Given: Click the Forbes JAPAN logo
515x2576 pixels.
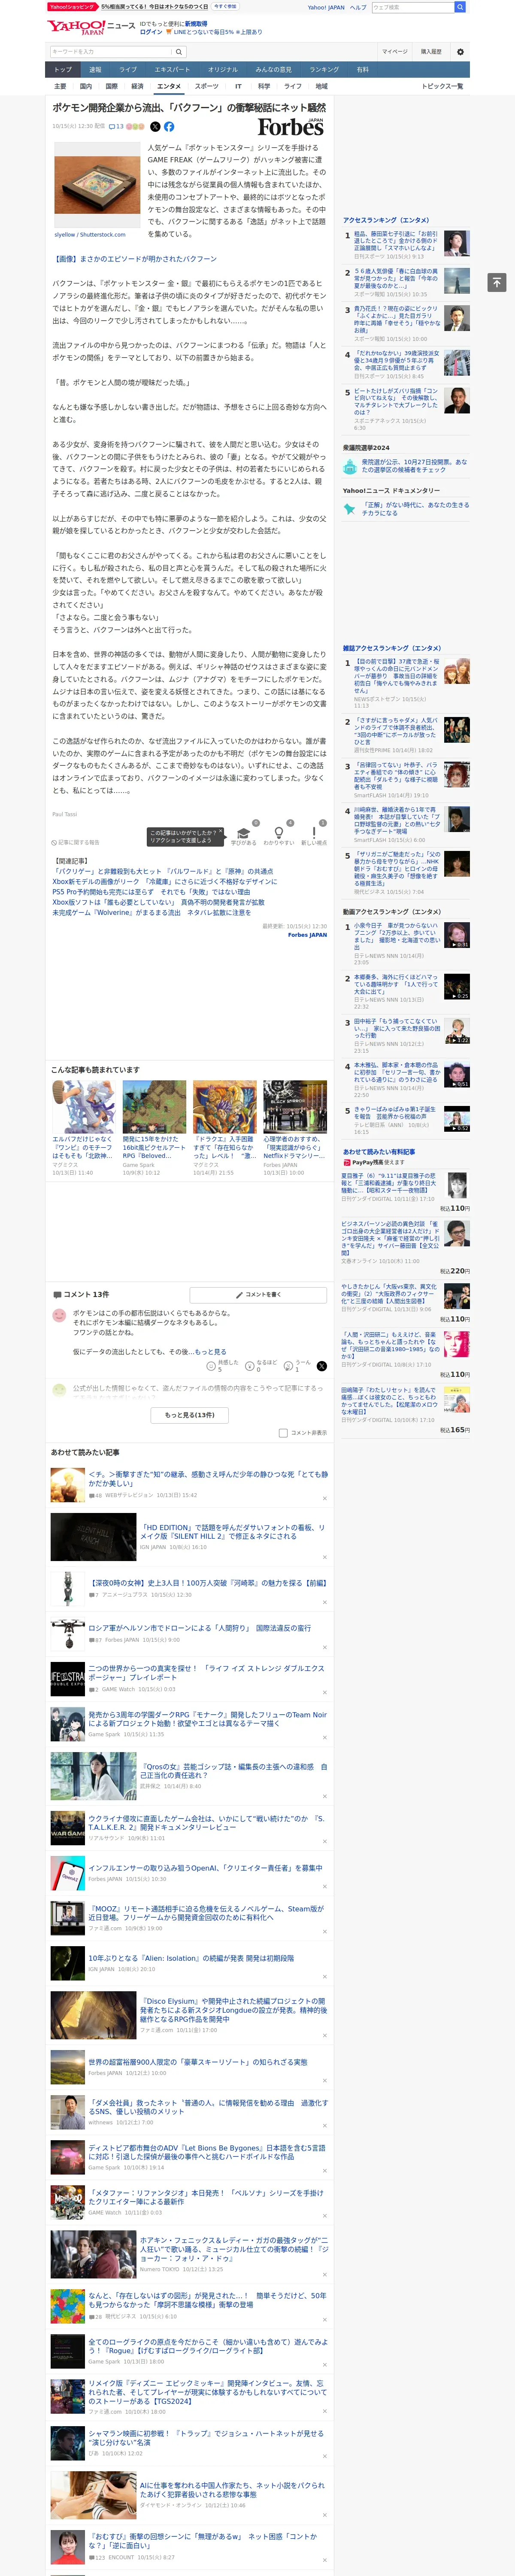Looking at the screenshot, I should pos(291,127).
